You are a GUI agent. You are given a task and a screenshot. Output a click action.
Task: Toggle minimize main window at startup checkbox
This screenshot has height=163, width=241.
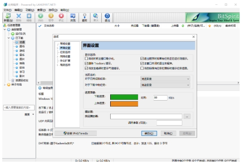(x=86, y=58)
